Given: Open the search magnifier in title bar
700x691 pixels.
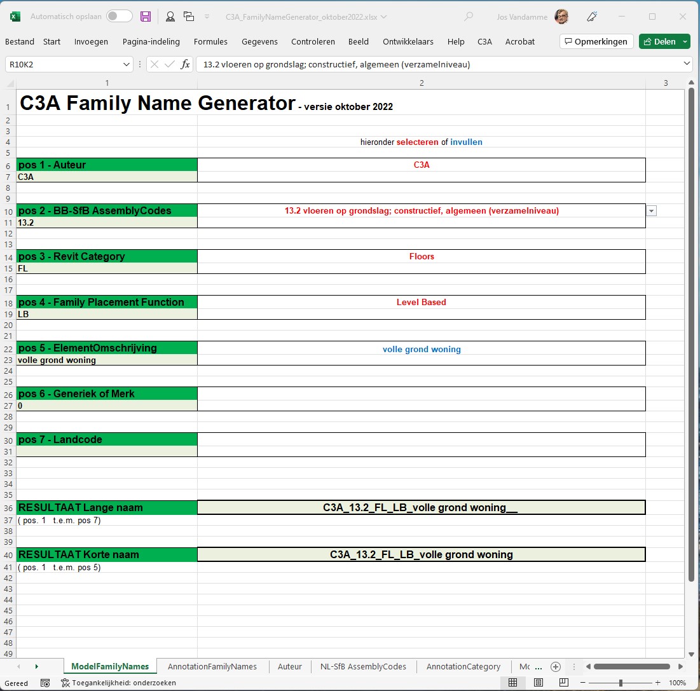Looking at the screenshot, I should [469, 17].
